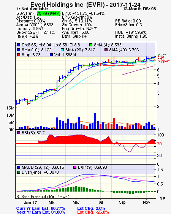Click the highlighted GSA Rank 70.76 (#447) value
This screenshot has height=214, width=171.
click(49, 13)
